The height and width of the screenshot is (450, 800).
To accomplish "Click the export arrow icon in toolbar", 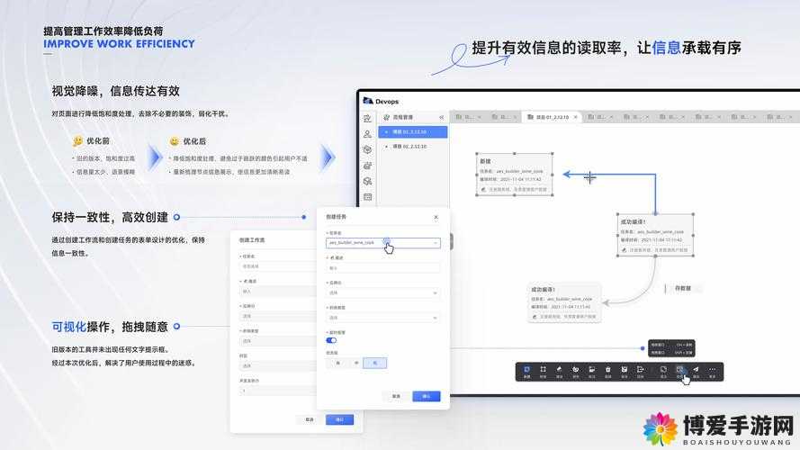I will tap(641, 371).
